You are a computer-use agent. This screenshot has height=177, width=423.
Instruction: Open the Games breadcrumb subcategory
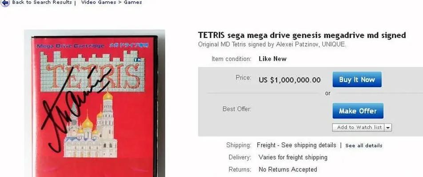[133, 2]
